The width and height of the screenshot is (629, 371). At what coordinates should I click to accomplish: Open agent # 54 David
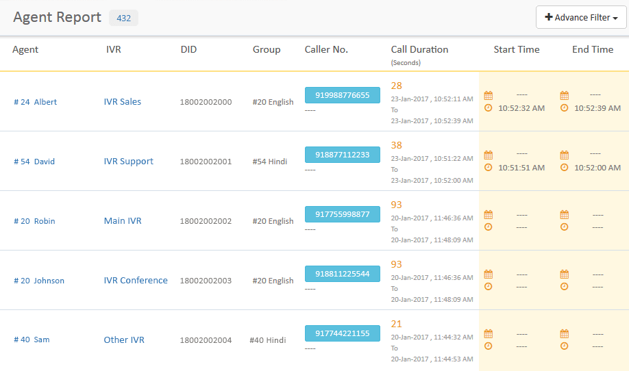34,162
